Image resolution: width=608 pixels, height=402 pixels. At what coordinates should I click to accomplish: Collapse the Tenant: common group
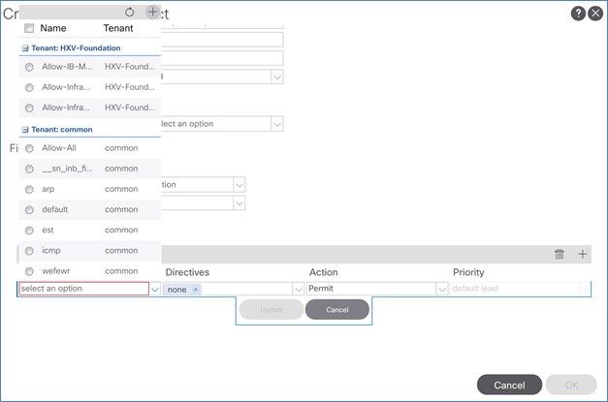pyautogui.click(x=25, y=130)
